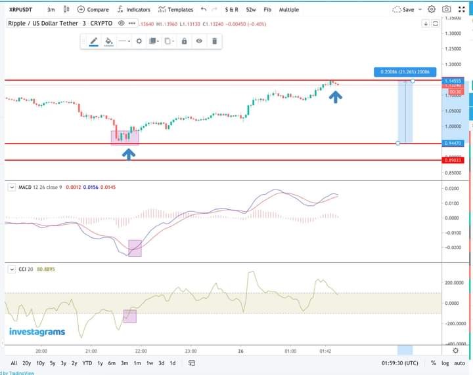Select the 5y time range
The width and height of the screenshot is (473, 375).
point(53,363)
